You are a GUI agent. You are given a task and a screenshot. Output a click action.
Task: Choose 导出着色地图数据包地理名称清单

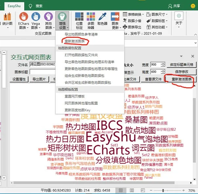pyautogui.click(x=89, y=62)
